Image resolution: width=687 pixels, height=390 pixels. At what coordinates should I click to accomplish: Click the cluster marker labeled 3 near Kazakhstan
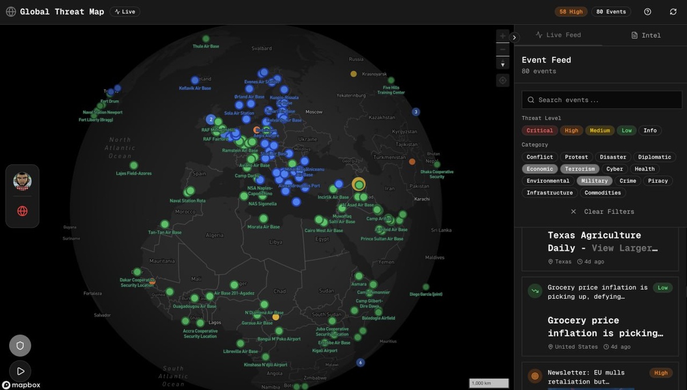[x=416, y=112]
